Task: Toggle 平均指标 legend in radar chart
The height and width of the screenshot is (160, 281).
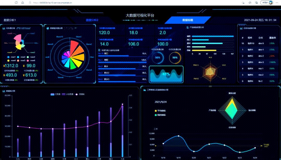Action: (x=160, y=111)
